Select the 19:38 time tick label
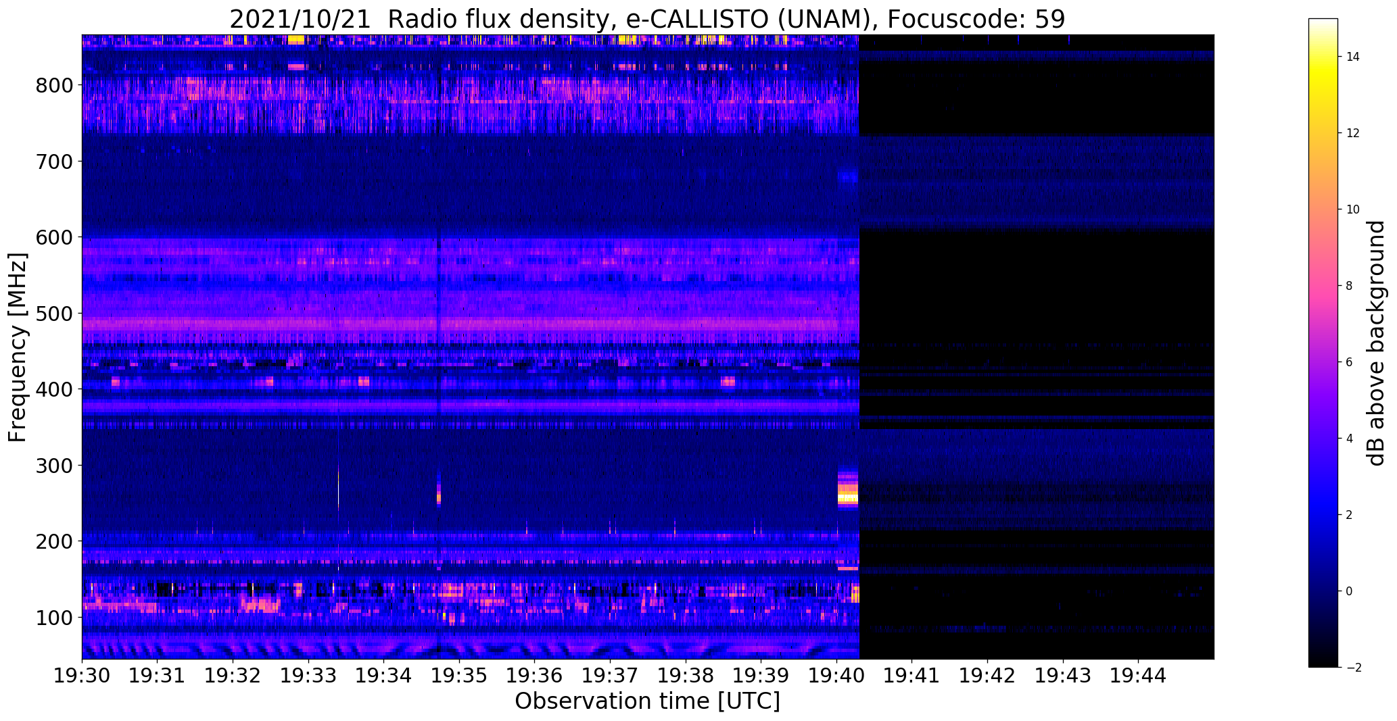Screen dimensions: 1397x721 coord(686,676)
